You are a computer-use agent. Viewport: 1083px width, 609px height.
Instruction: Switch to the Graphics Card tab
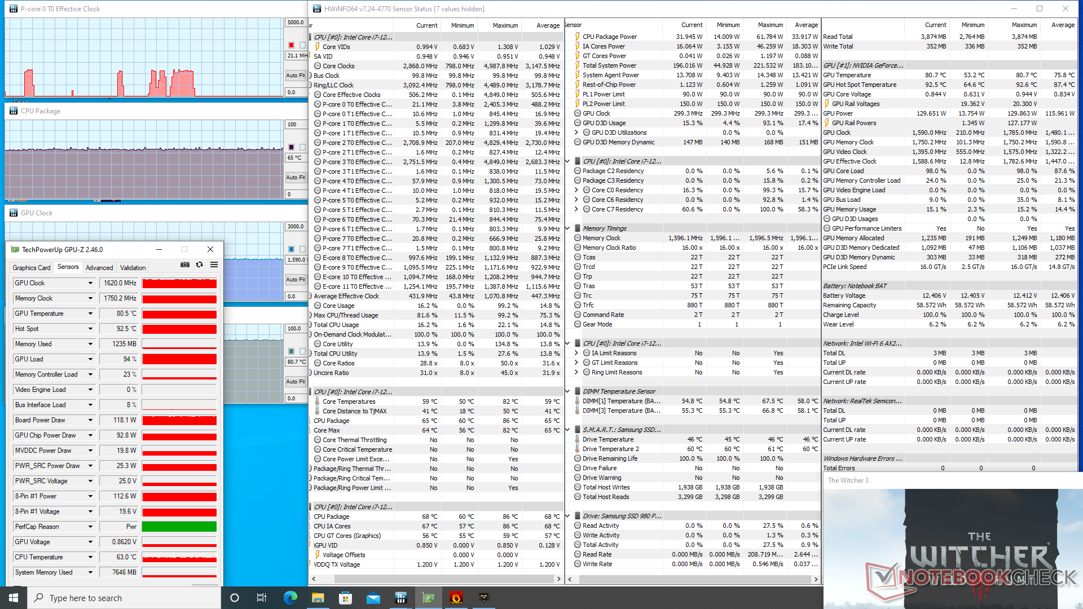coord(32,268)
